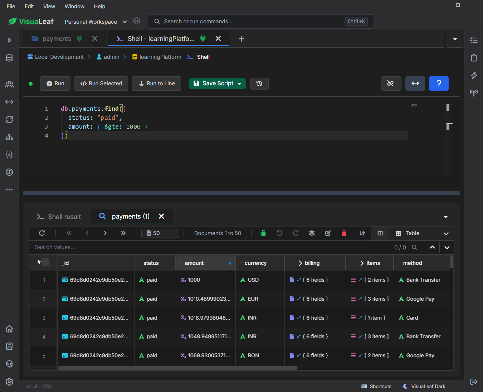Viewport: 483px width, 392px height.
Task: Open the schema hierarchy sidebar icon
Action: coord(9,137)
